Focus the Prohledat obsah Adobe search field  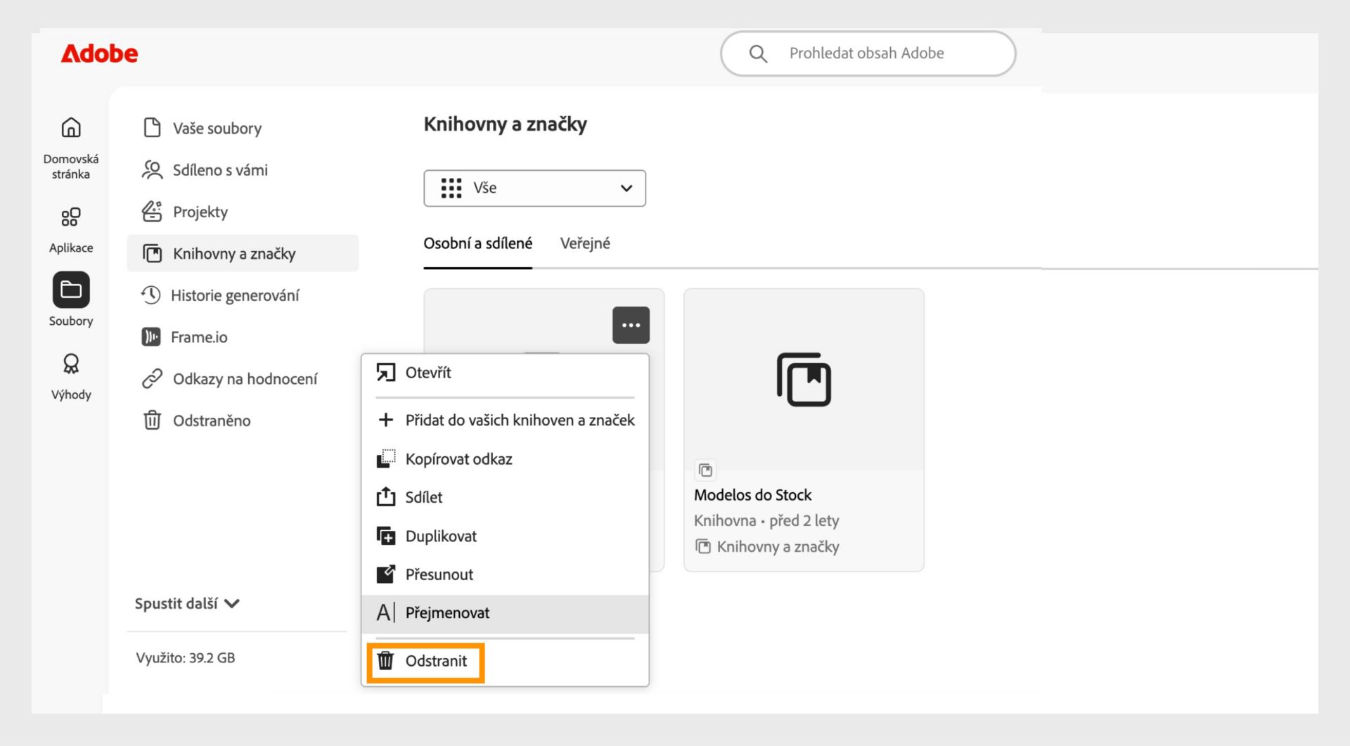[868, 53]
